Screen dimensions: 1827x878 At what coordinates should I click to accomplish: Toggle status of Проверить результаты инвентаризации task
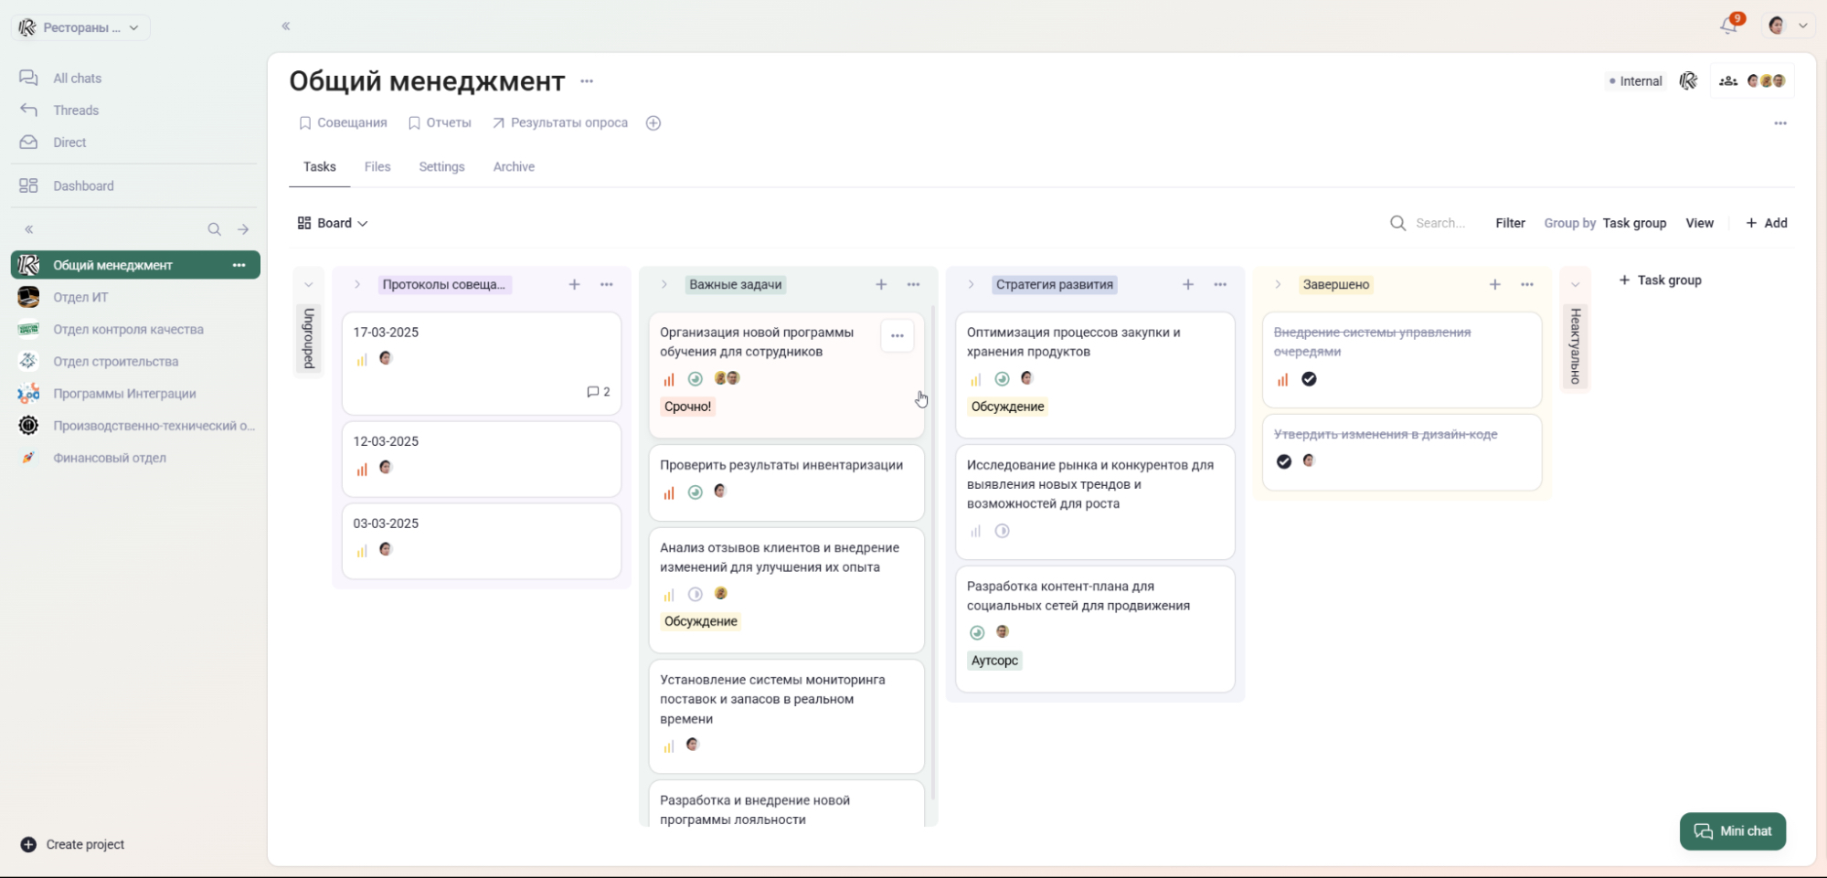point(695,492)
